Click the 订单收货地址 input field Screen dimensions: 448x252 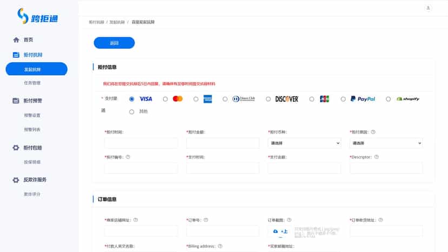[386, 231]
